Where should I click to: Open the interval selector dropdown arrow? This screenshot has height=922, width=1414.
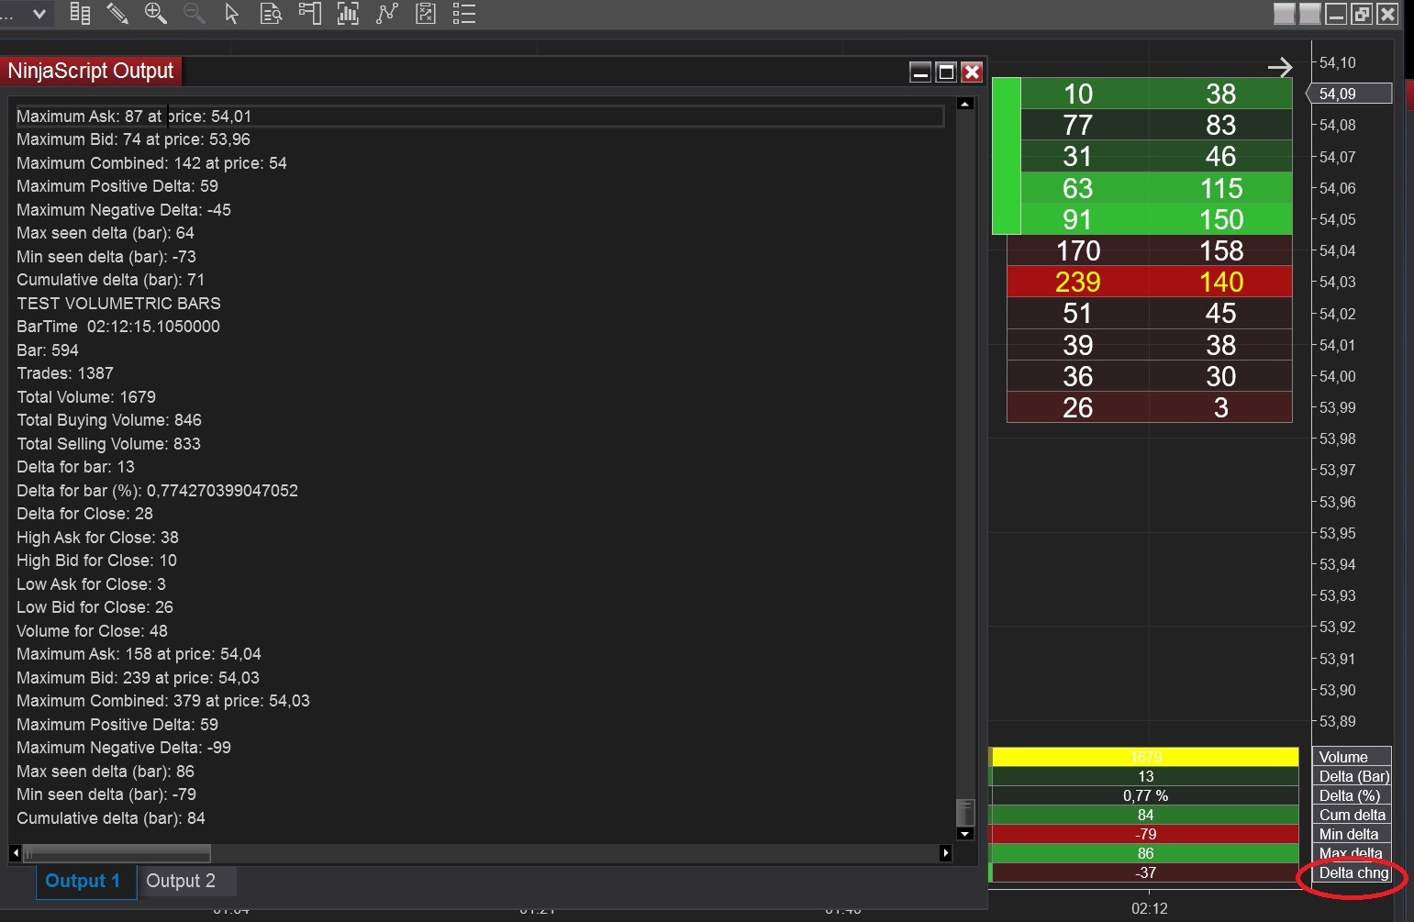[39, 14]
